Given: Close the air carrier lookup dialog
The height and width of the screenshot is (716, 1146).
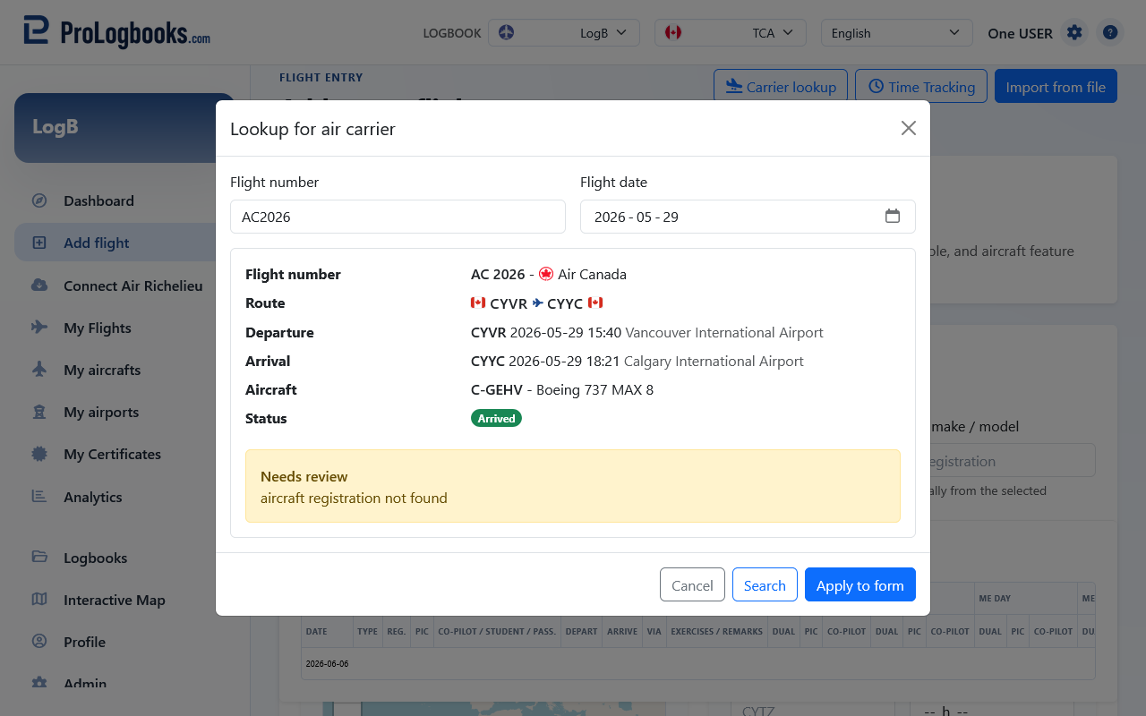Looking at the screenshot, I should 909,128.
